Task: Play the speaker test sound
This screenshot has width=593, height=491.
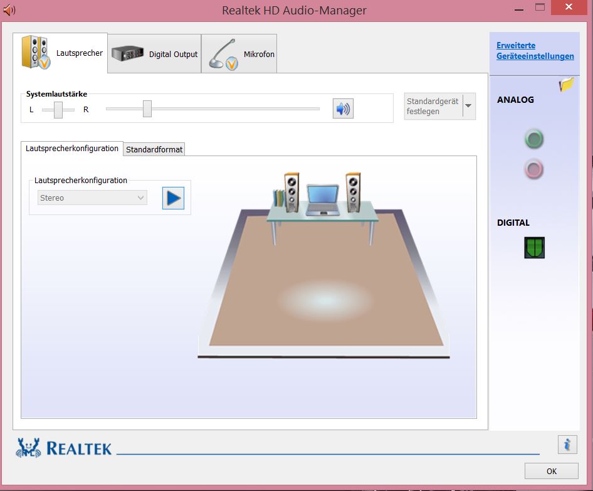Action: point(173,198)
